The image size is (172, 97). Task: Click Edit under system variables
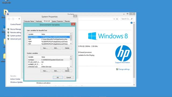(x=56, y=71)
